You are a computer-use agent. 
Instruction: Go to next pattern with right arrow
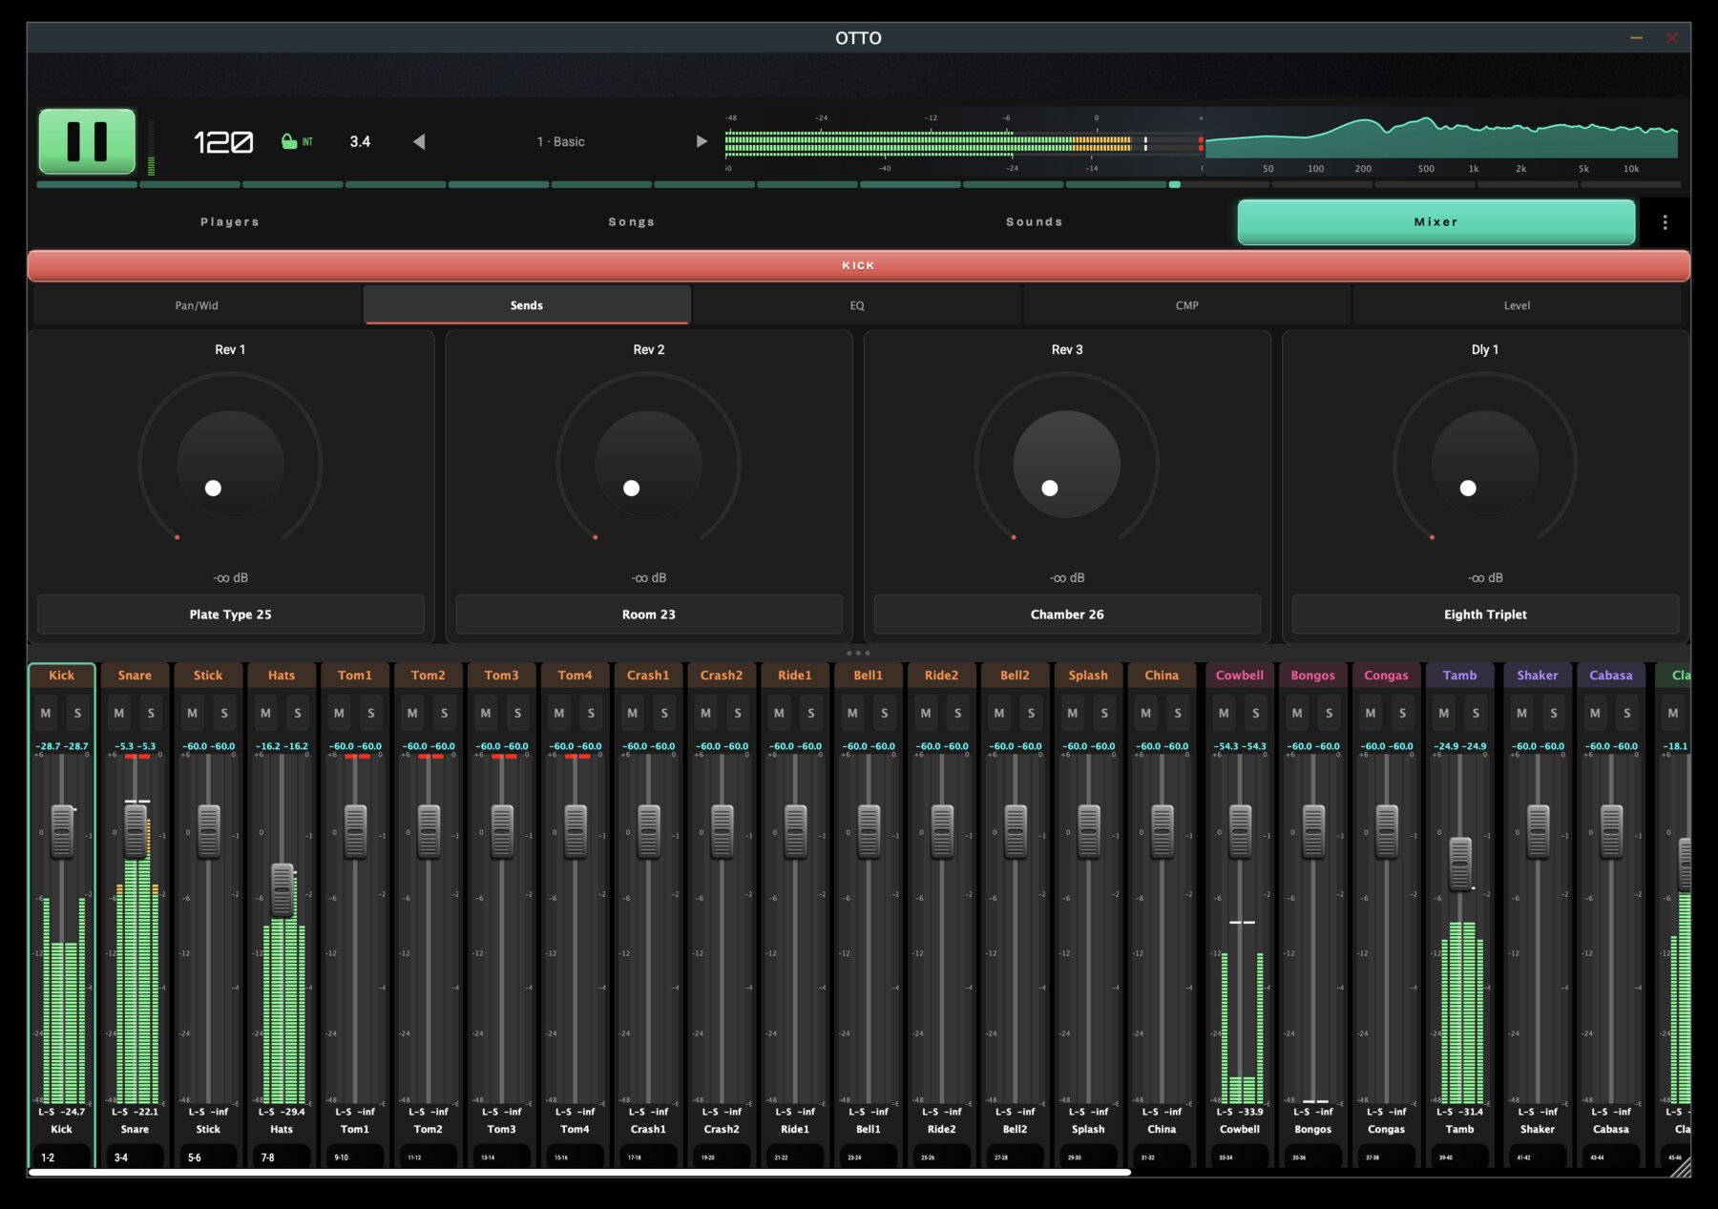pyautogui.click(x=702, y=141)
